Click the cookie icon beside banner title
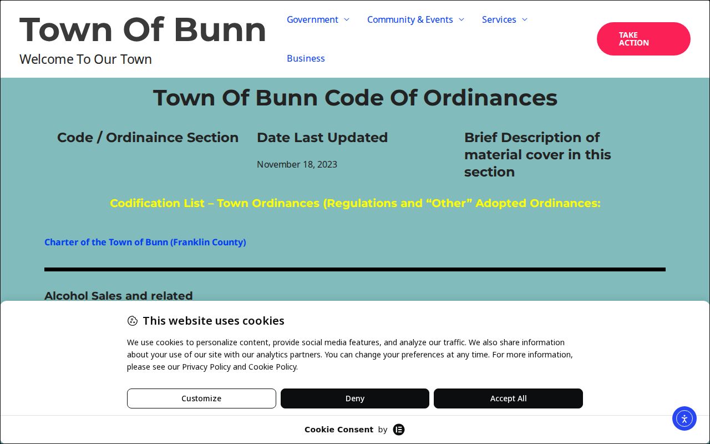710x444 pixels. pyautogui.click(x=132, y=321)
